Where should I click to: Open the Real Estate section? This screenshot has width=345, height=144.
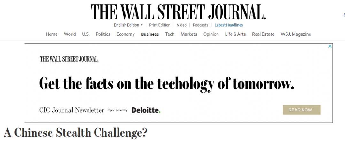point(263,34)
